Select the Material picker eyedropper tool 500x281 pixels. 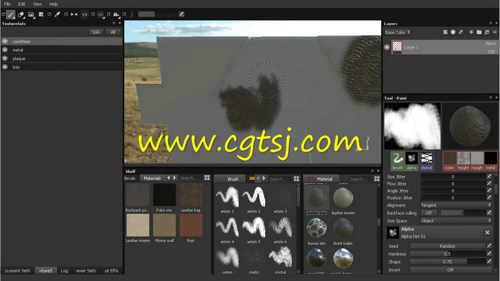point(57,14)
